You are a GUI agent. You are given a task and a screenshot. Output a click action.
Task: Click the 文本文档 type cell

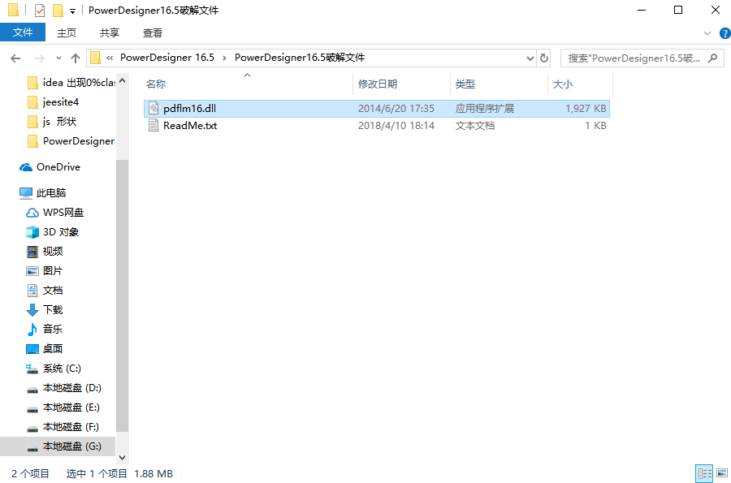475,125
